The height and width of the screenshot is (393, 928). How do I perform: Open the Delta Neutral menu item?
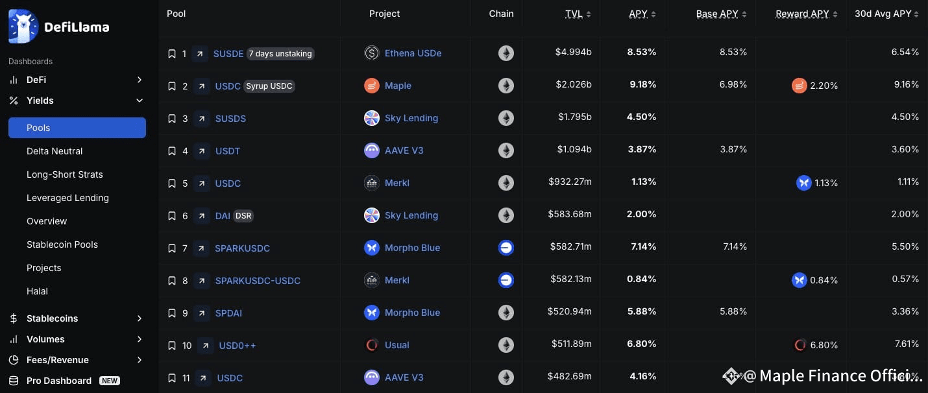[55, 151]
